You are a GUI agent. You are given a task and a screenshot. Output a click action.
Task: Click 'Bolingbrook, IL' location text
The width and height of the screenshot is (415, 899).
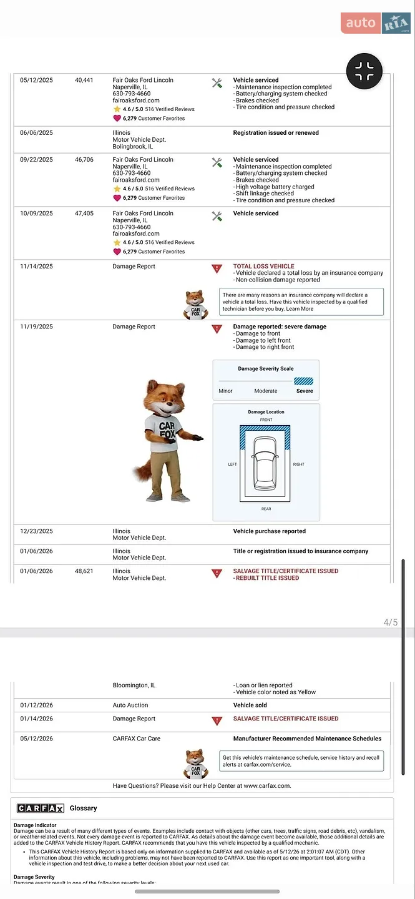132,147
